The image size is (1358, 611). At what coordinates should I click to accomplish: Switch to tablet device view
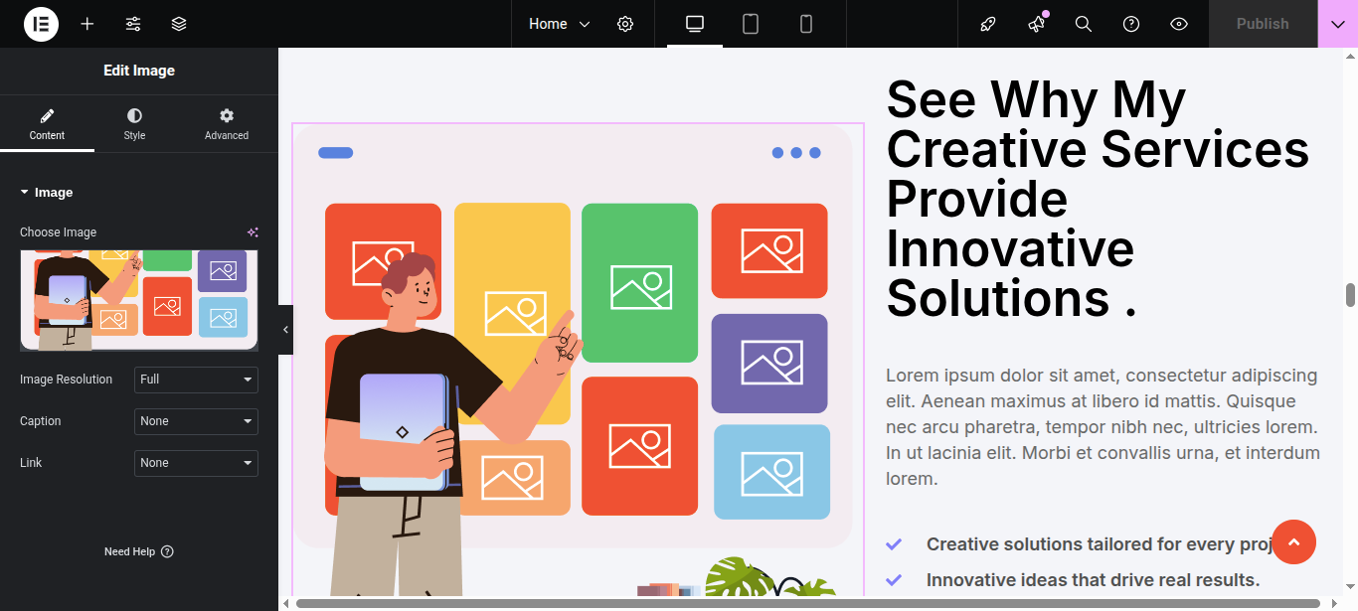(x=751, y=24)
